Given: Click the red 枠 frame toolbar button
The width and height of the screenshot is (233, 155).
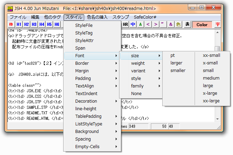Looking at the screenshot, I should click(11, 24).
